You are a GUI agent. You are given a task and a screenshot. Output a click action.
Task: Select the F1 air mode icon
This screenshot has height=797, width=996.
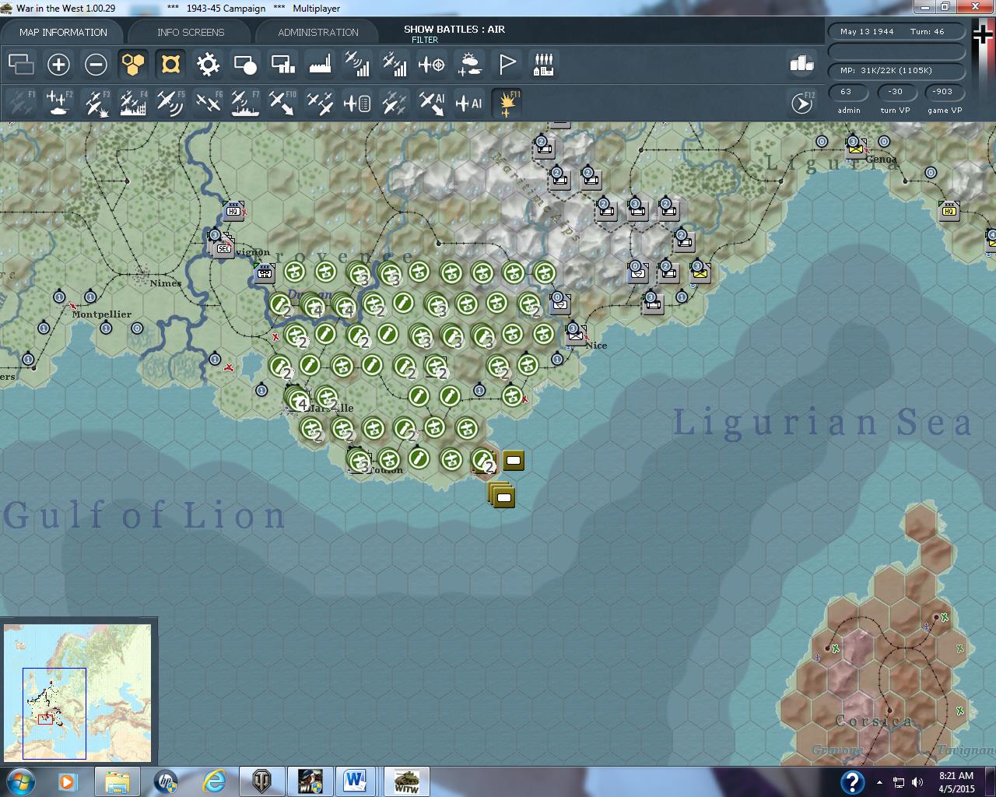pos(21,103)
